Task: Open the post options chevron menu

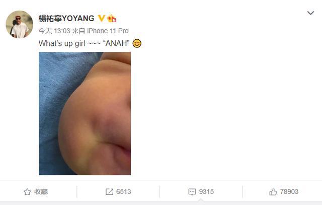Action: click(x=310, y=13)
